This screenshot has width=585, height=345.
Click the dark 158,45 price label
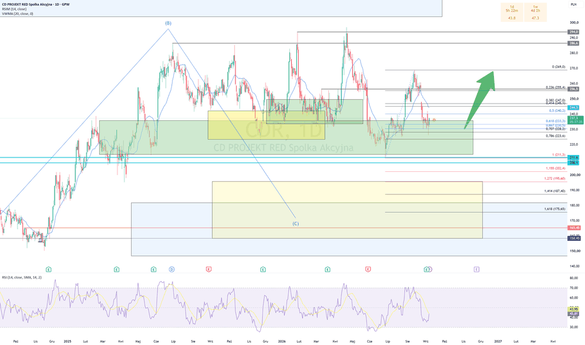click(574, 238)
